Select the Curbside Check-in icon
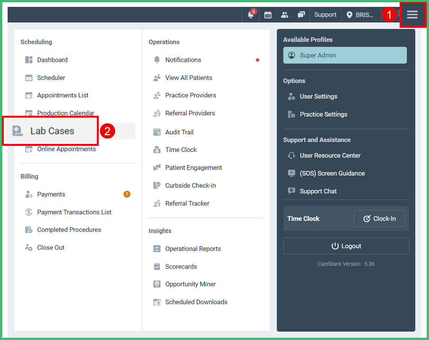The image size is (429, 340). (x=157, y=185)
